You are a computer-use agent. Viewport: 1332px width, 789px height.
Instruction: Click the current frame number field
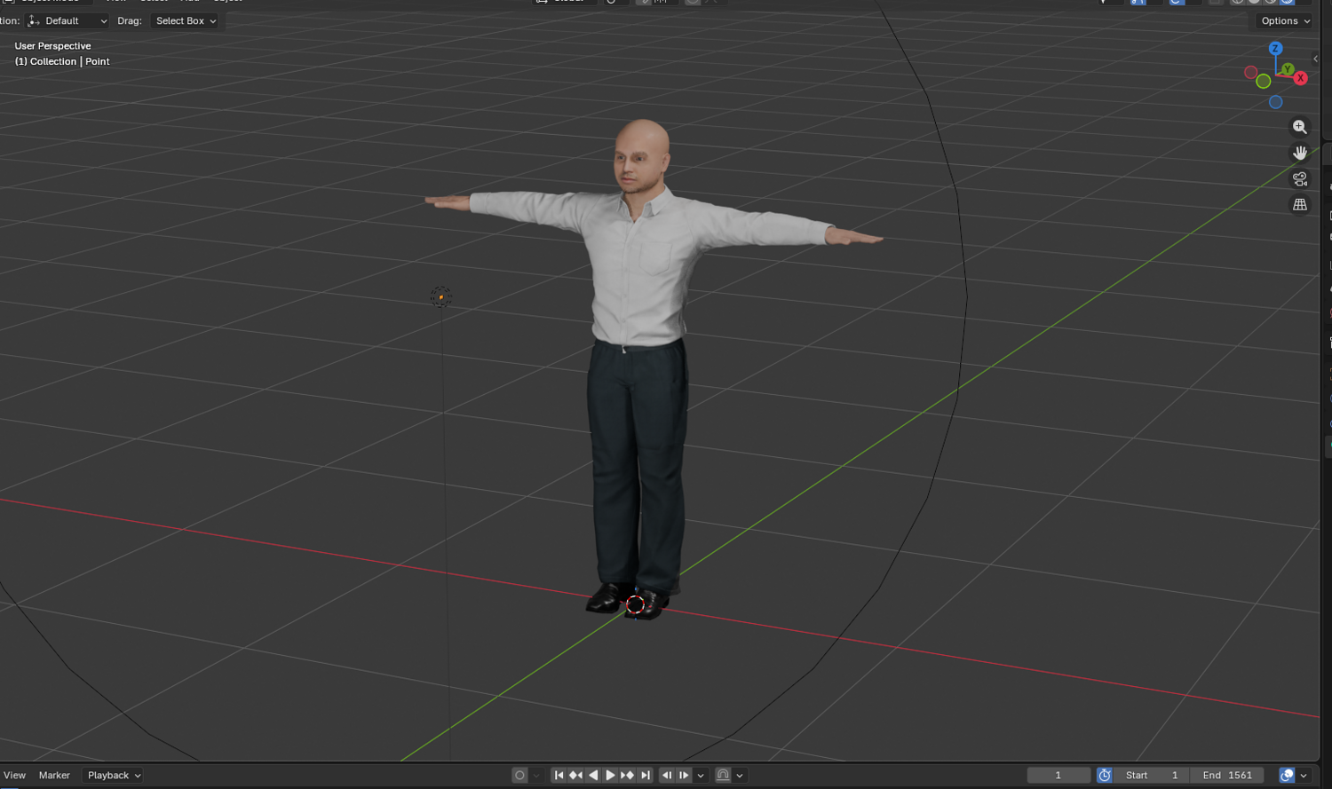[1058, 775]
